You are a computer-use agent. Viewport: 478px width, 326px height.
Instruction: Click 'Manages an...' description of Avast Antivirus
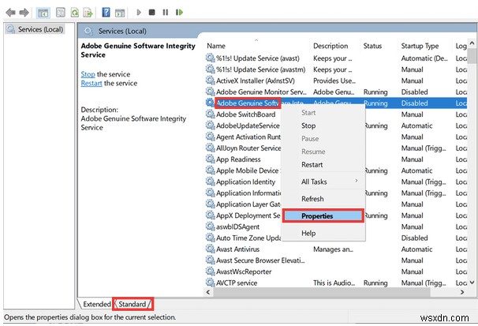[333, 249]
